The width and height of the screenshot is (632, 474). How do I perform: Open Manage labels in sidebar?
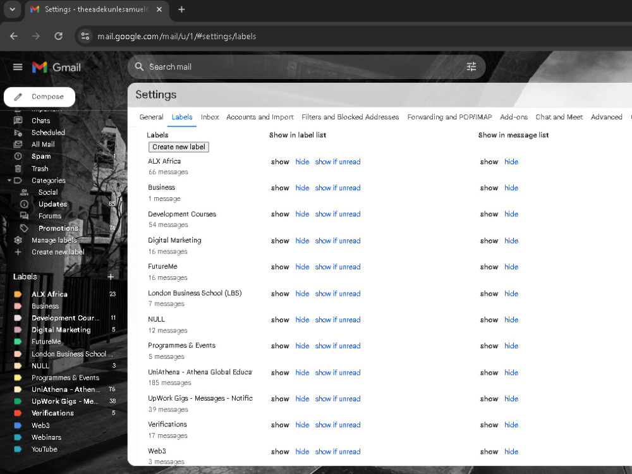(x=54, y=240)
